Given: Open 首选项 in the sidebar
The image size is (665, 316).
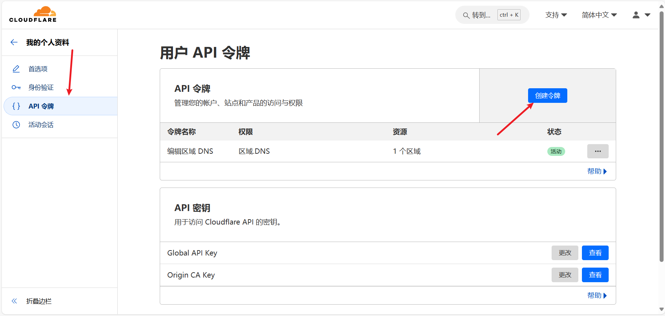Looking at the screenshot, I should pos(38,69).
